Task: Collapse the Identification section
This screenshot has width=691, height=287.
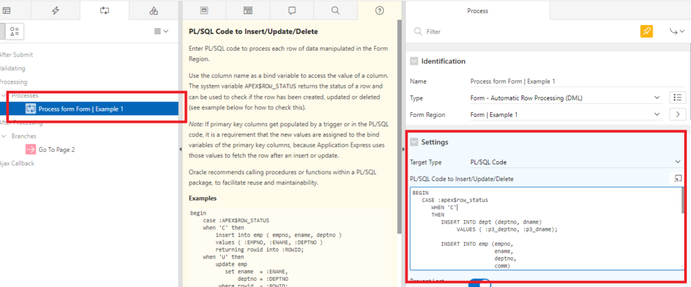Action: pyautogui.click(x=414, y=61)
